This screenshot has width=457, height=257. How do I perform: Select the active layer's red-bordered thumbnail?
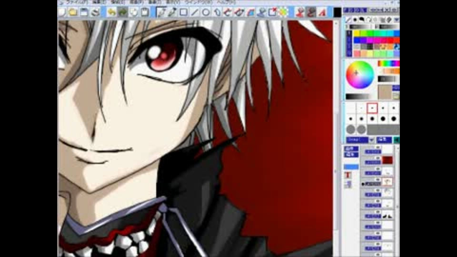[387, 182]
